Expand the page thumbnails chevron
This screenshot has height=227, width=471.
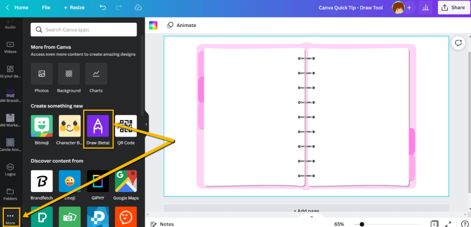(311, 217)
